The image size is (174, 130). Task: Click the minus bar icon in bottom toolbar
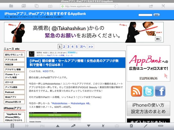tap(161, 126)
